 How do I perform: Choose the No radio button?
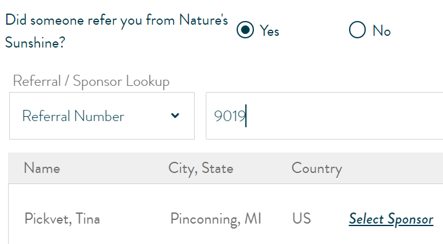(357, 30)
